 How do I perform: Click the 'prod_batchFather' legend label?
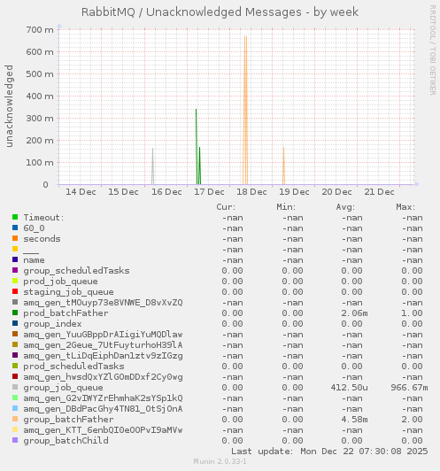[66, 313]
